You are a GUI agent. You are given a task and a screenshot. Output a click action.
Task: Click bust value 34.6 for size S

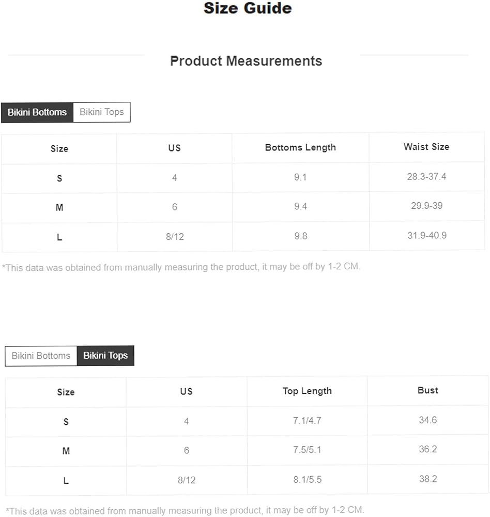click(427, 420)
